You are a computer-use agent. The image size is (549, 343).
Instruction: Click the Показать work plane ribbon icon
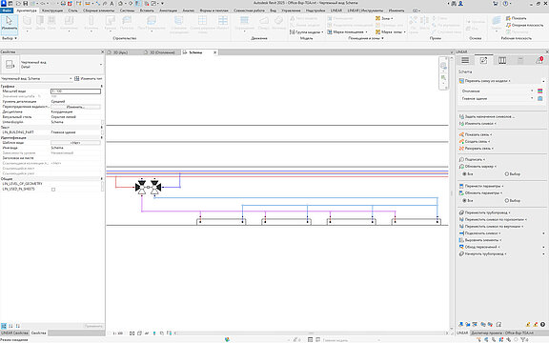[508, 18]
